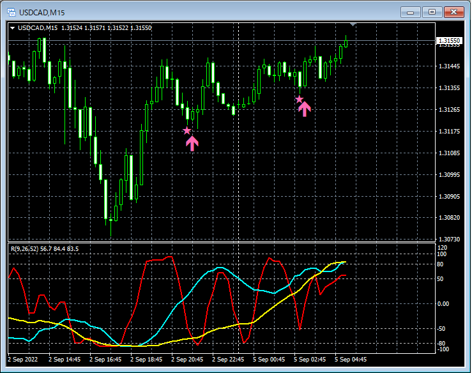Viewport: 472px width, 373px height.
Task: Click the USDCAD,M15 window title text
Action: coord(42,13)
